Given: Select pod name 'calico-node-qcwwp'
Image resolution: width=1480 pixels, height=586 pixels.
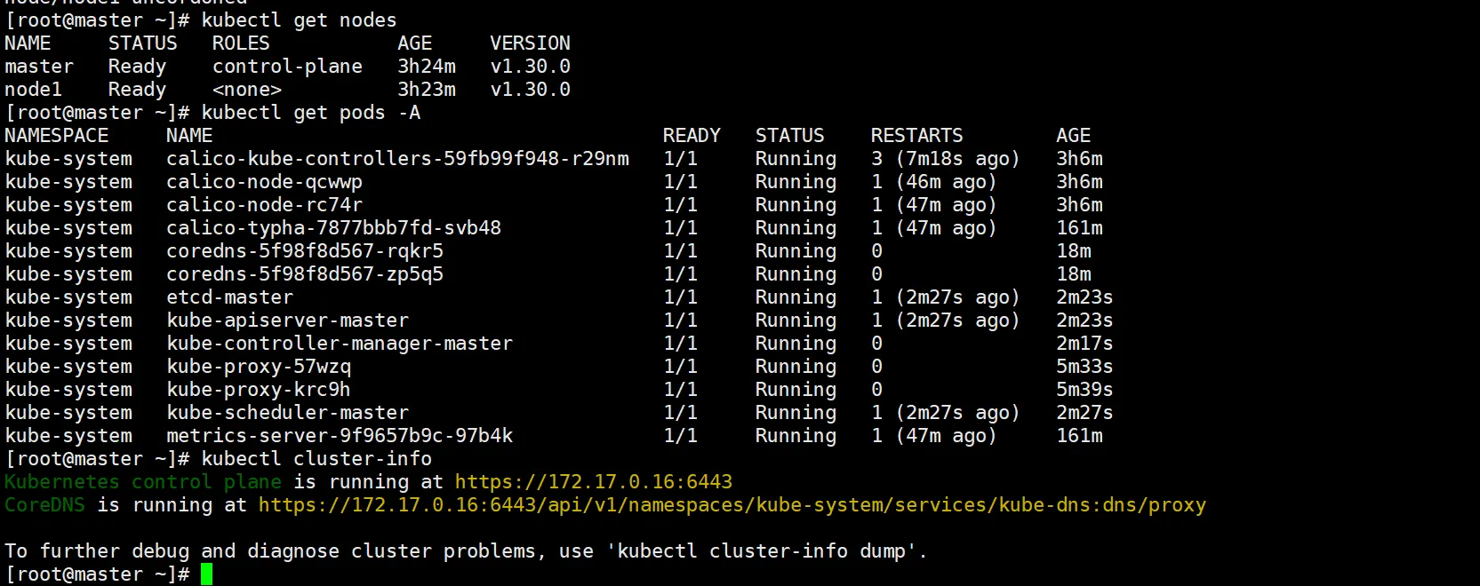Looking at the screenshot, I should click(x=264, y=182).
